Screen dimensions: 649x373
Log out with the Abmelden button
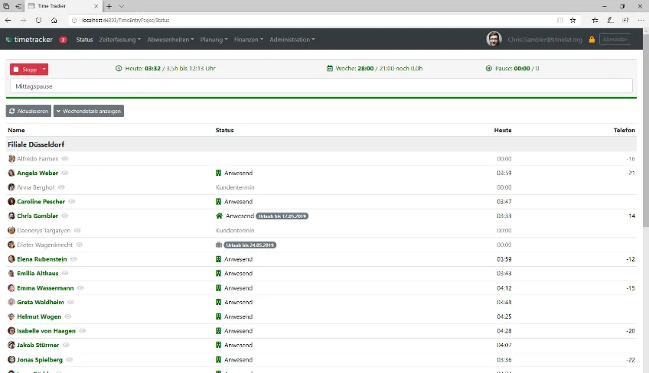[x=615, y=40]
